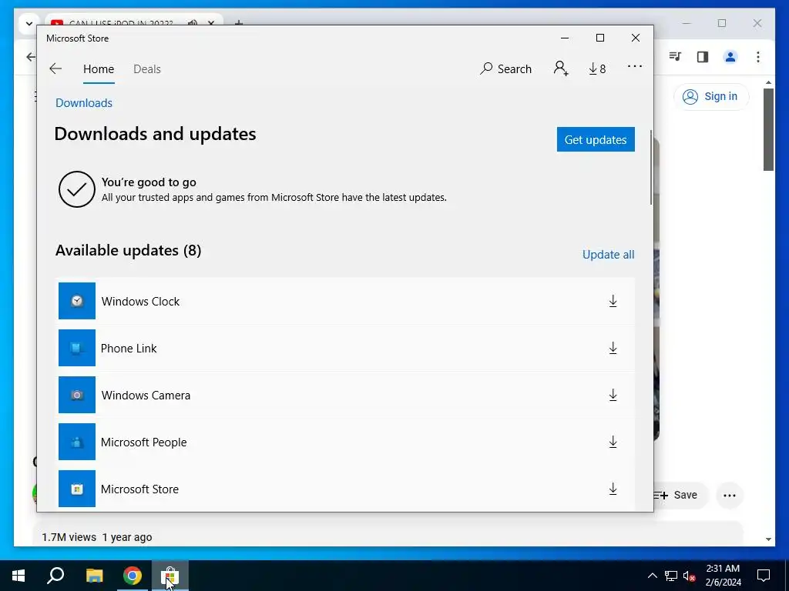Open the downloads indicator showing 8
This screenshot has height=591, width=789.
coord(597,68)
